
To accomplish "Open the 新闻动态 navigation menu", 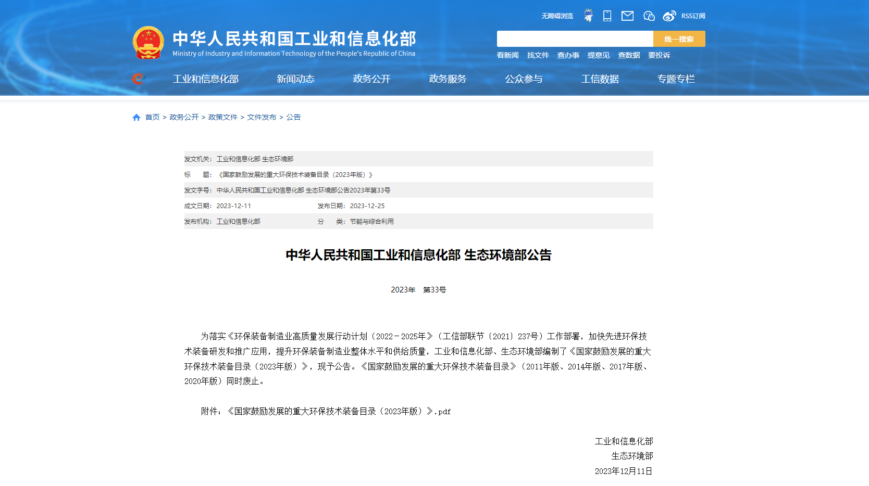I will point(295,79).
